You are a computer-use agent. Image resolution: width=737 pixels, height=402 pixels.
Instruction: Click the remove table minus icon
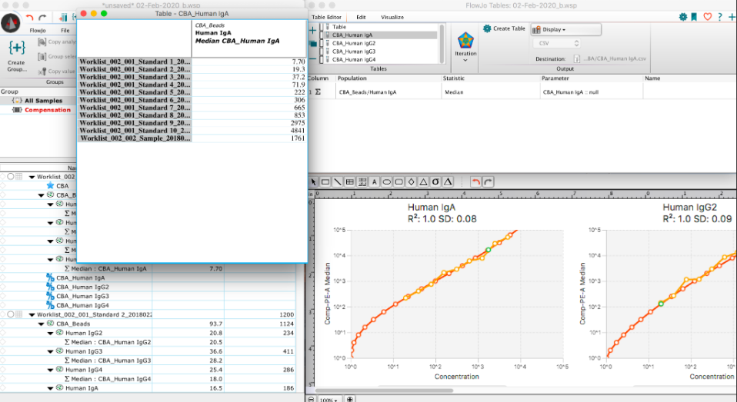[312, 58]
